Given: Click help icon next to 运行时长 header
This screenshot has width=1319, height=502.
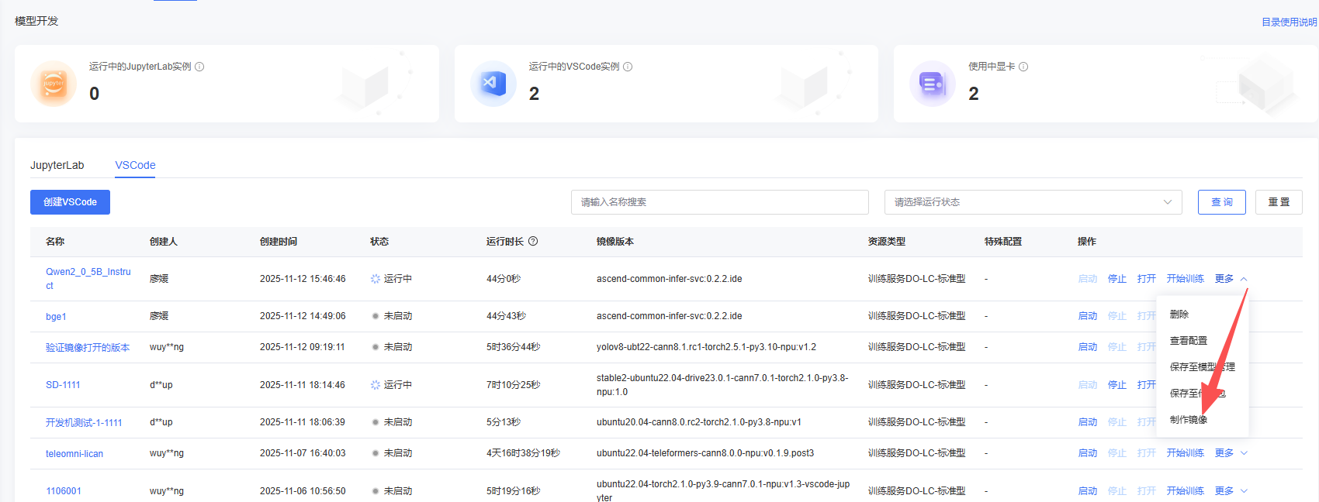Looking at the screenshot, I should click(533, 241).
